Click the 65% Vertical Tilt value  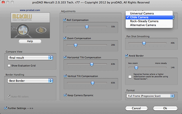tap(113, 83)
